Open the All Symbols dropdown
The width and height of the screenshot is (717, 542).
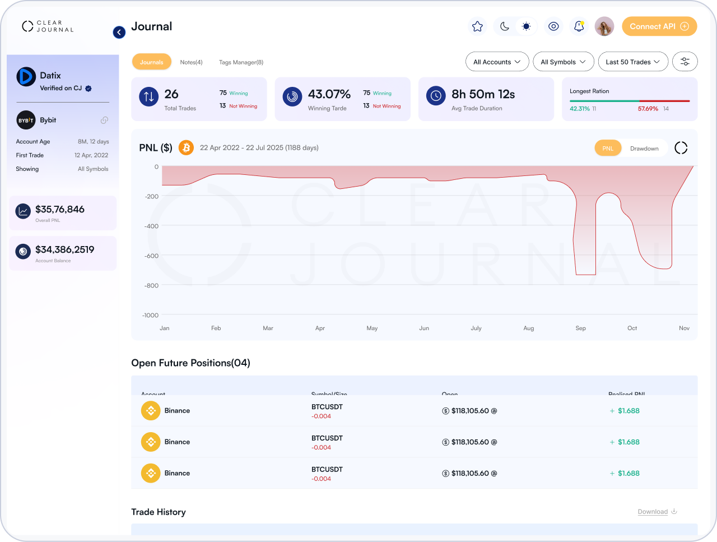(x=564, y=62)
